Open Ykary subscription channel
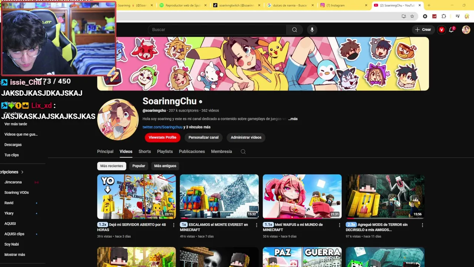 [9, 213]
